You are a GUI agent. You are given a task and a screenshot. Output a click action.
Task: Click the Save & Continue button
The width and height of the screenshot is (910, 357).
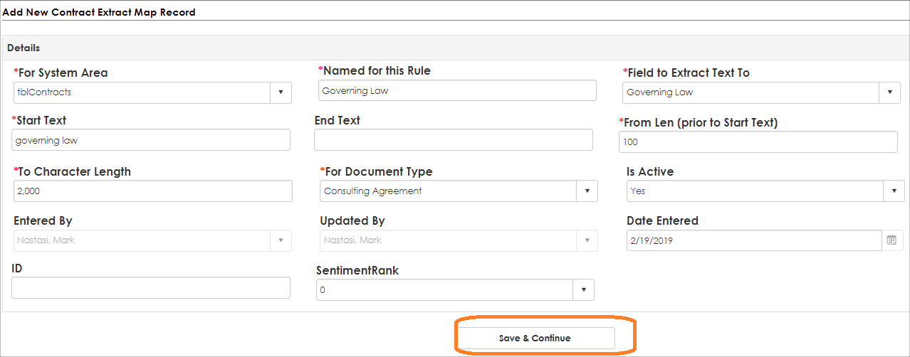point(535,338)
